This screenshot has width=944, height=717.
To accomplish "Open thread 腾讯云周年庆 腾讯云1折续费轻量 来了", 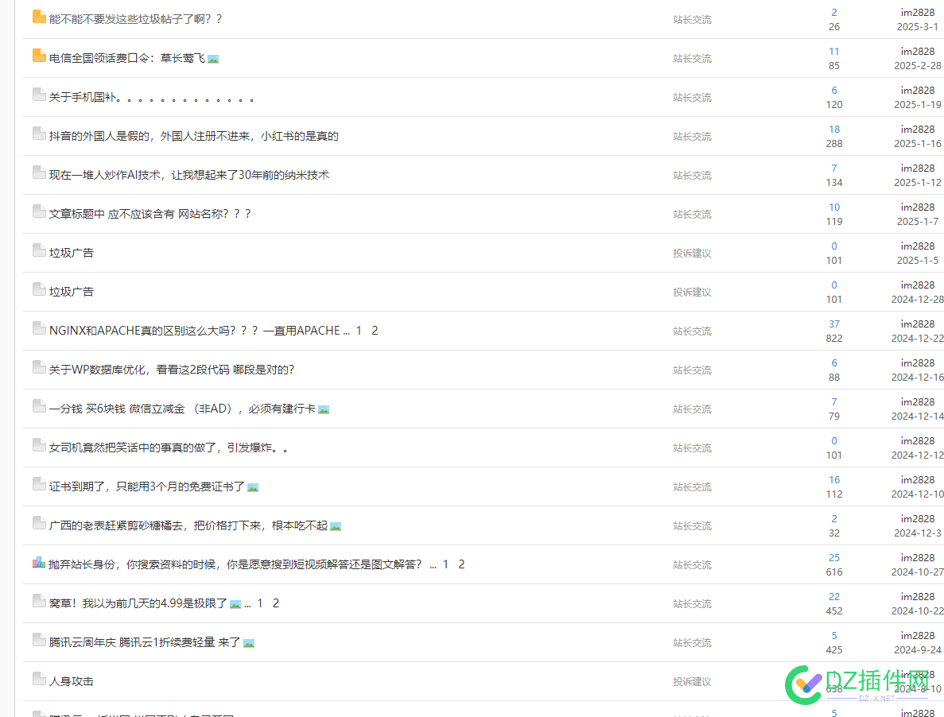I will click(x=145, y=642).
